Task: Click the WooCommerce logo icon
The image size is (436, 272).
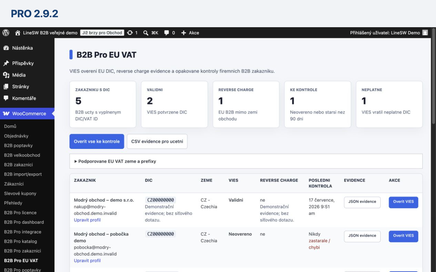Action: click(6, 114)
